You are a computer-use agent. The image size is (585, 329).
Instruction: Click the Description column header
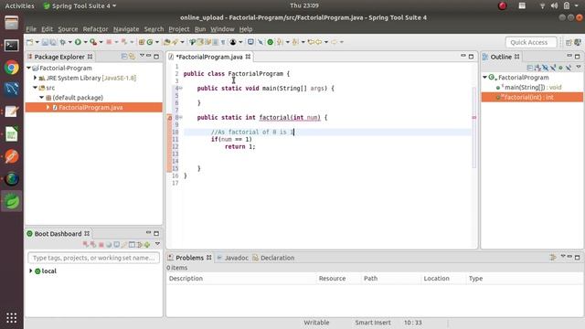pyautogui.click(x=241, y=278)
